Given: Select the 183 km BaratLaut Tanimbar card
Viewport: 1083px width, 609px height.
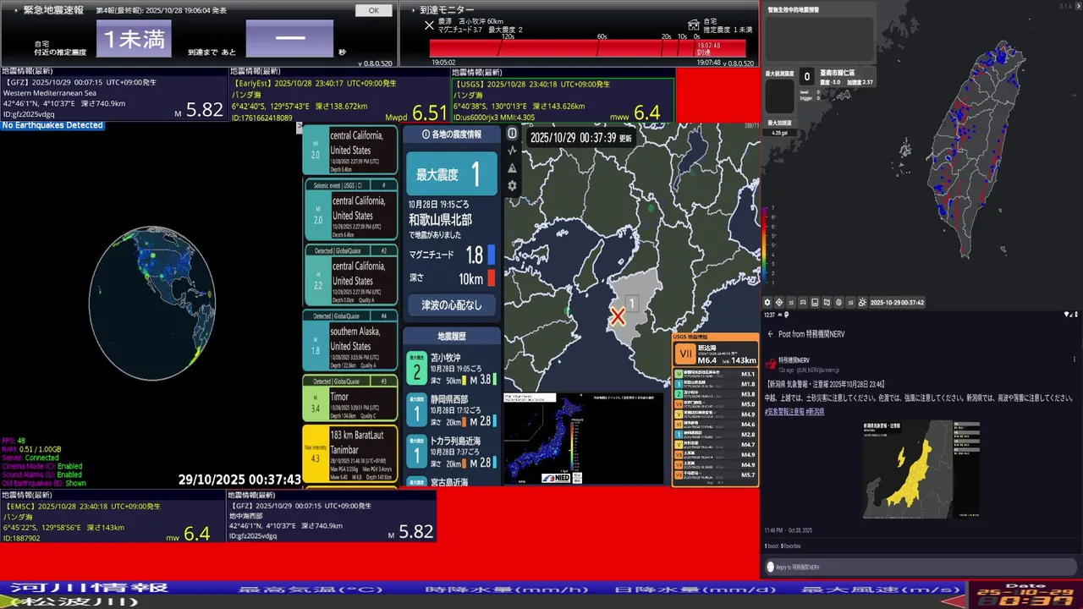Looking at the screenshot, I should click(349, 453).
